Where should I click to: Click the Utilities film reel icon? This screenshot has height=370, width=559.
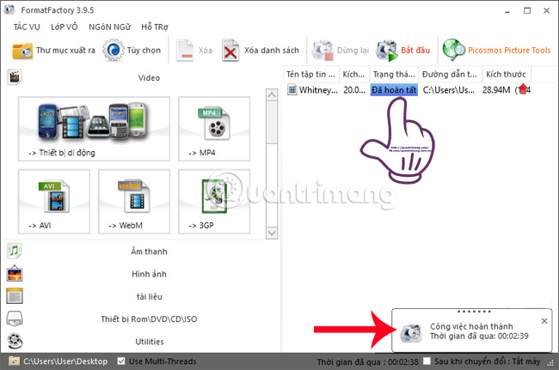tap(15, 341)
